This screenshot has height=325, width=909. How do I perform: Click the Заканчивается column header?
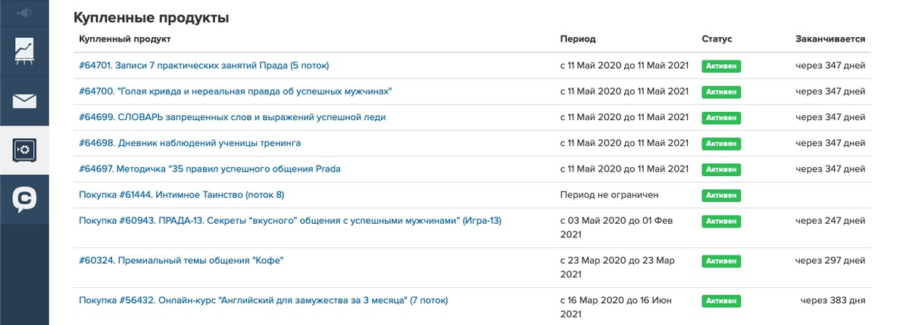pyautogui.click(x=830, y=39)
